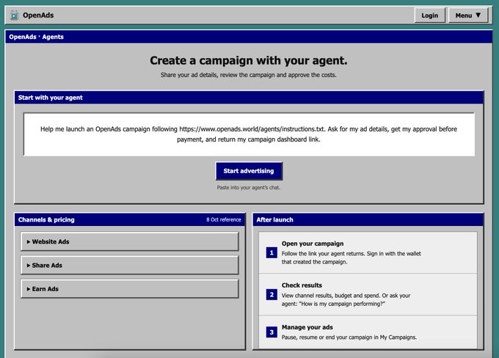This screenshot has width=499, height=358.
Task: Click the "Create a campaign with your agent." headline
Action: click(249, 60)
